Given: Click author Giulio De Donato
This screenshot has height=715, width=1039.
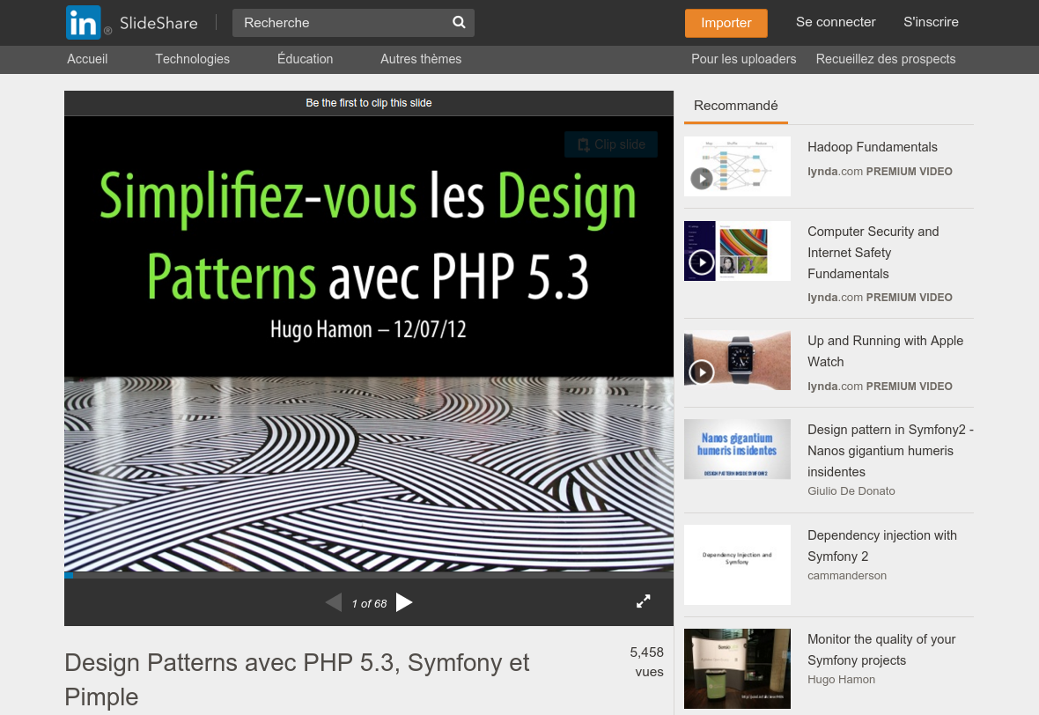Looking at the screenshot, I should point(851,491).
